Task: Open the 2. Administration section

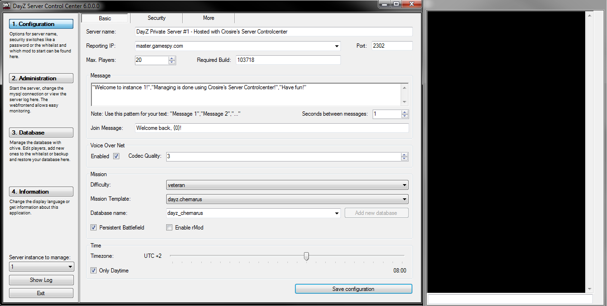Action: [41, 78]
